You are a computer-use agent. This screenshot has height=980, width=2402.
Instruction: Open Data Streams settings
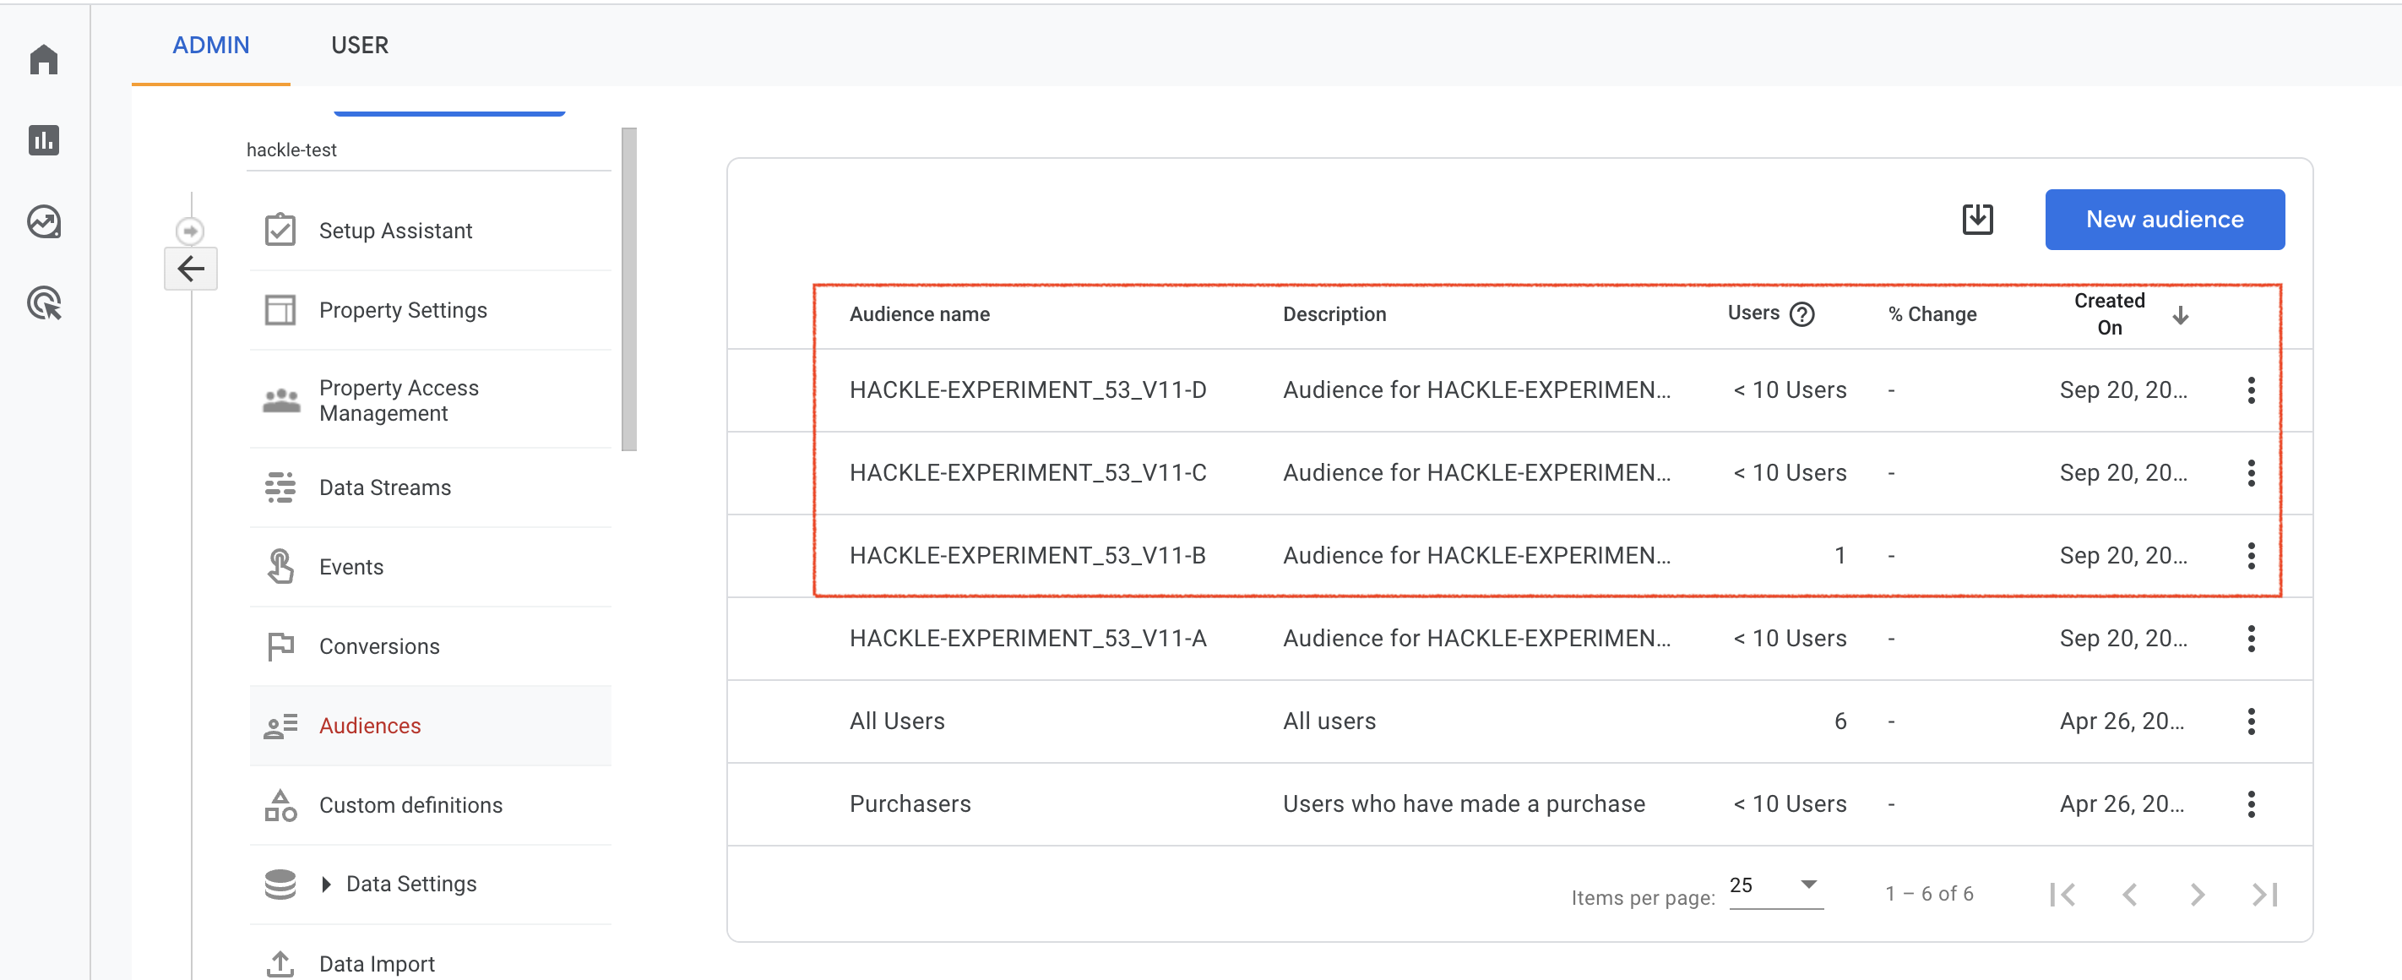[384, 487]
